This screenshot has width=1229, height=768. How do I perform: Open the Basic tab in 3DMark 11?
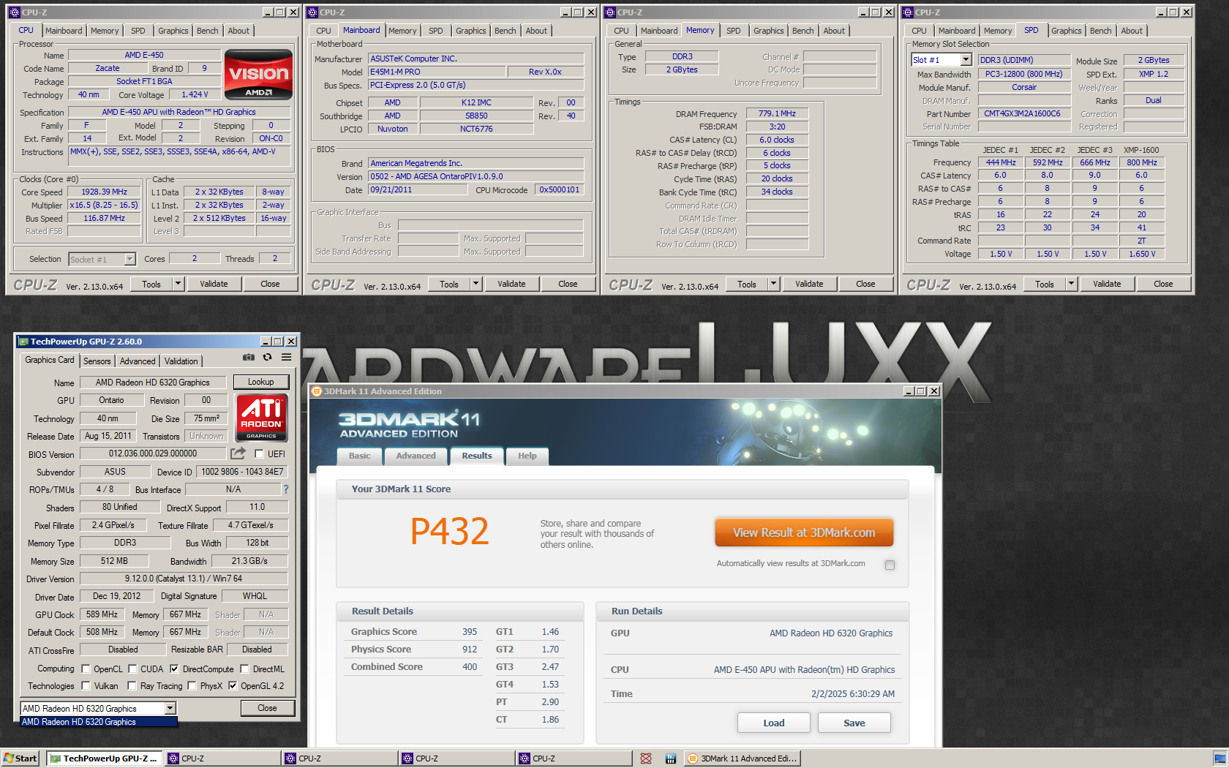coord(360,456)
